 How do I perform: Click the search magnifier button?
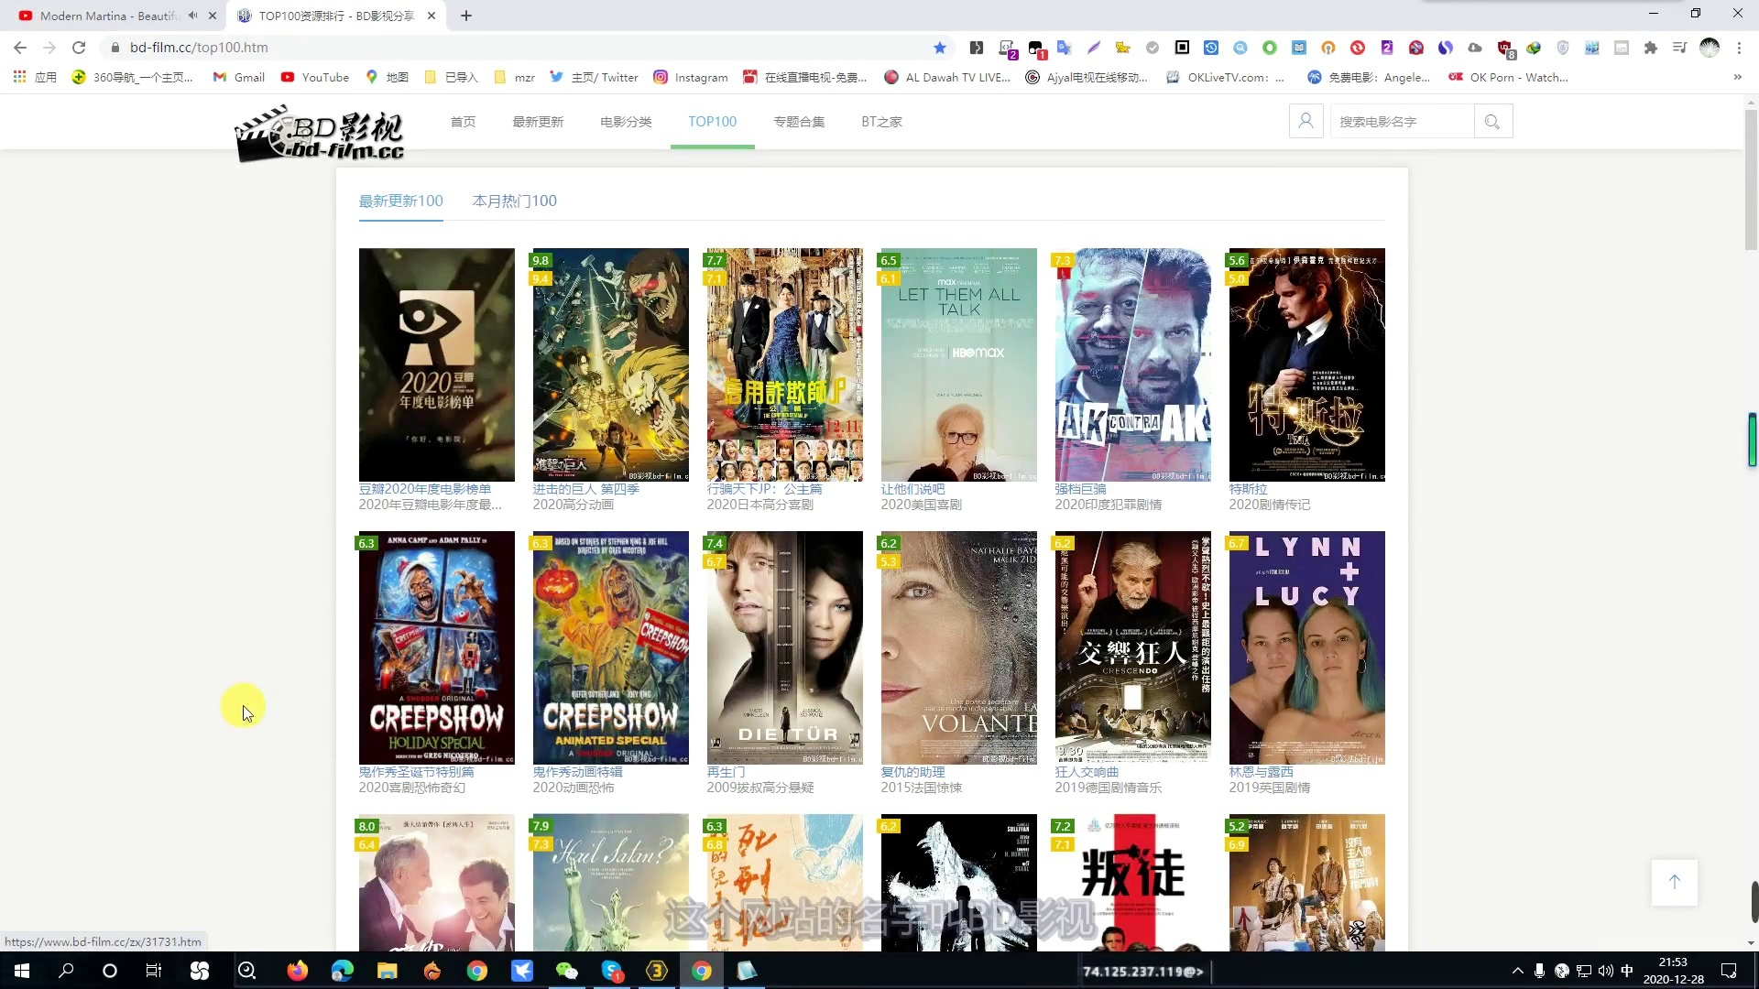(1492, 121)
